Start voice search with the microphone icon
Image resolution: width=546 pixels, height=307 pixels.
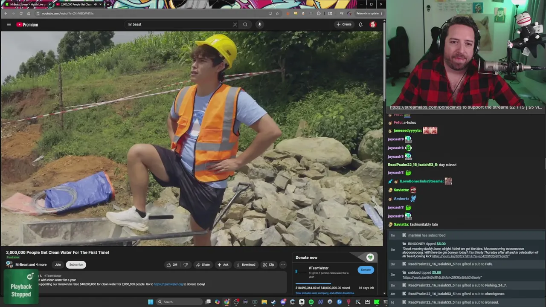click(x=259, y=24)
